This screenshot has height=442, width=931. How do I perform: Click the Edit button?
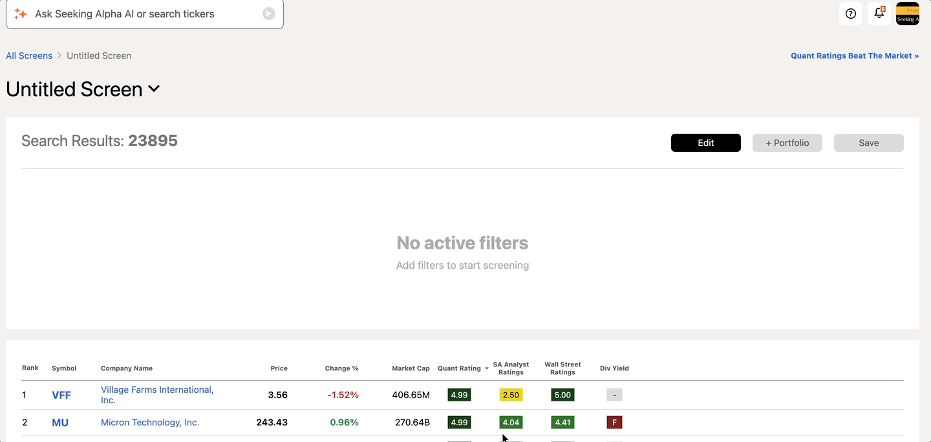point(705,143)
